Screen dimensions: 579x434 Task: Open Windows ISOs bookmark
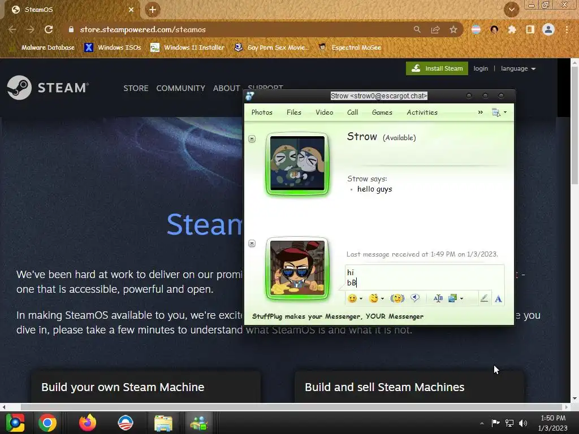tap(113, 47)
